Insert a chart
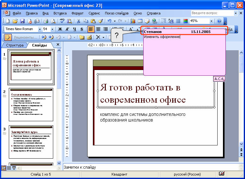Viewport: 245px width, 179px height. [133, 21]
